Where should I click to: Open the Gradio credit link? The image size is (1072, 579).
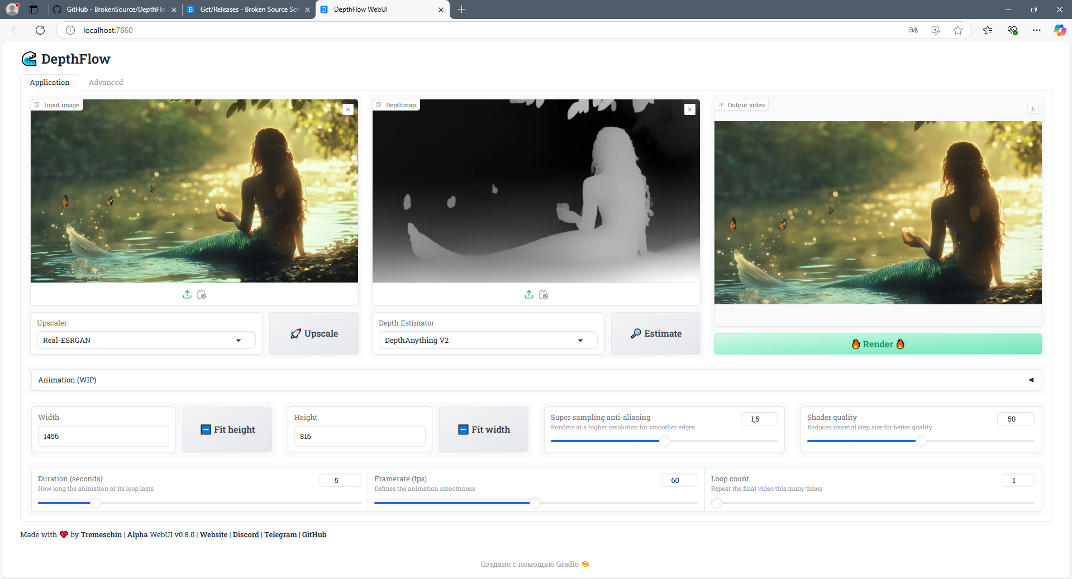(x=535, y=564)
